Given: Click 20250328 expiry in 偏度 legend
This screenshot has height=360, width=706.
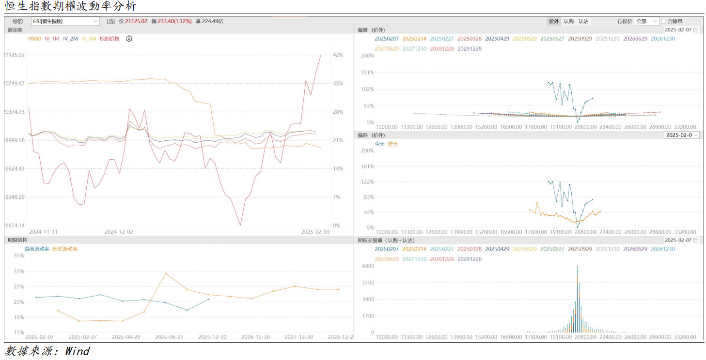Looking at the screenshot, I should (x=469, y=38).
